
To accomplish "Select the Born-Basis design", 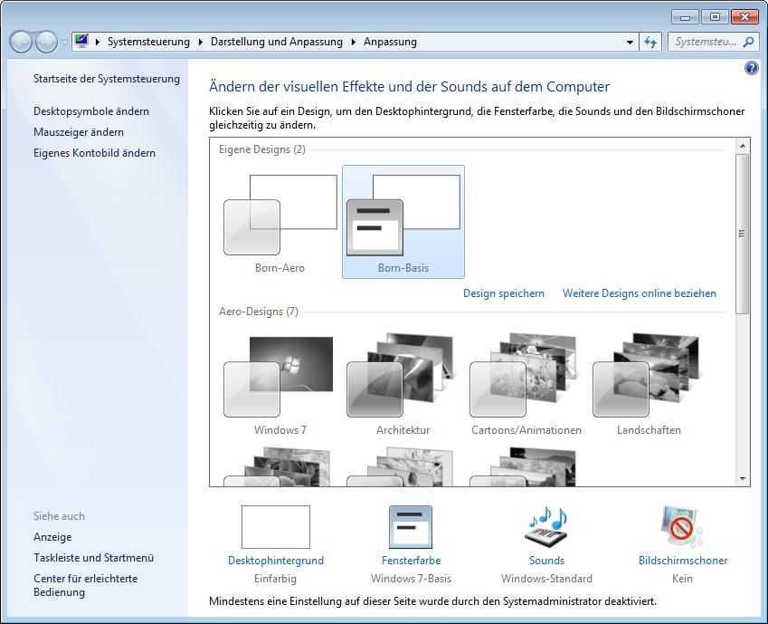I will click(x=403, y=222).
